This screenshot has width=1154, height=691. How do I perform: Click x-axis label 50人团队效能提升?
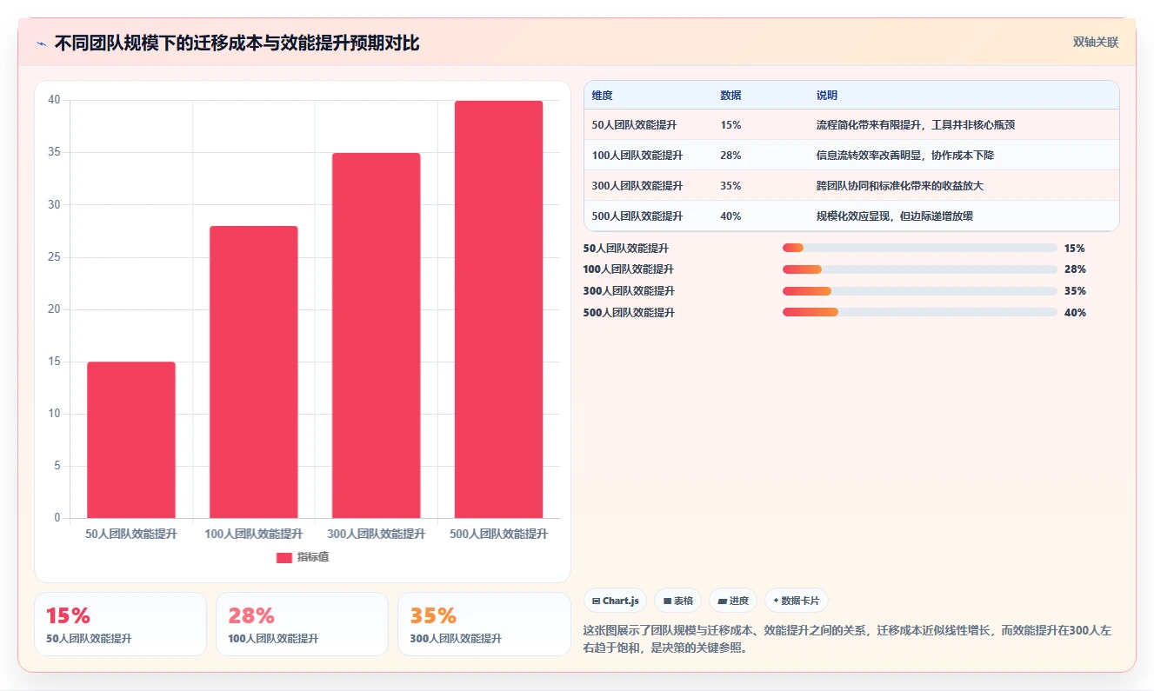[131, 534]
